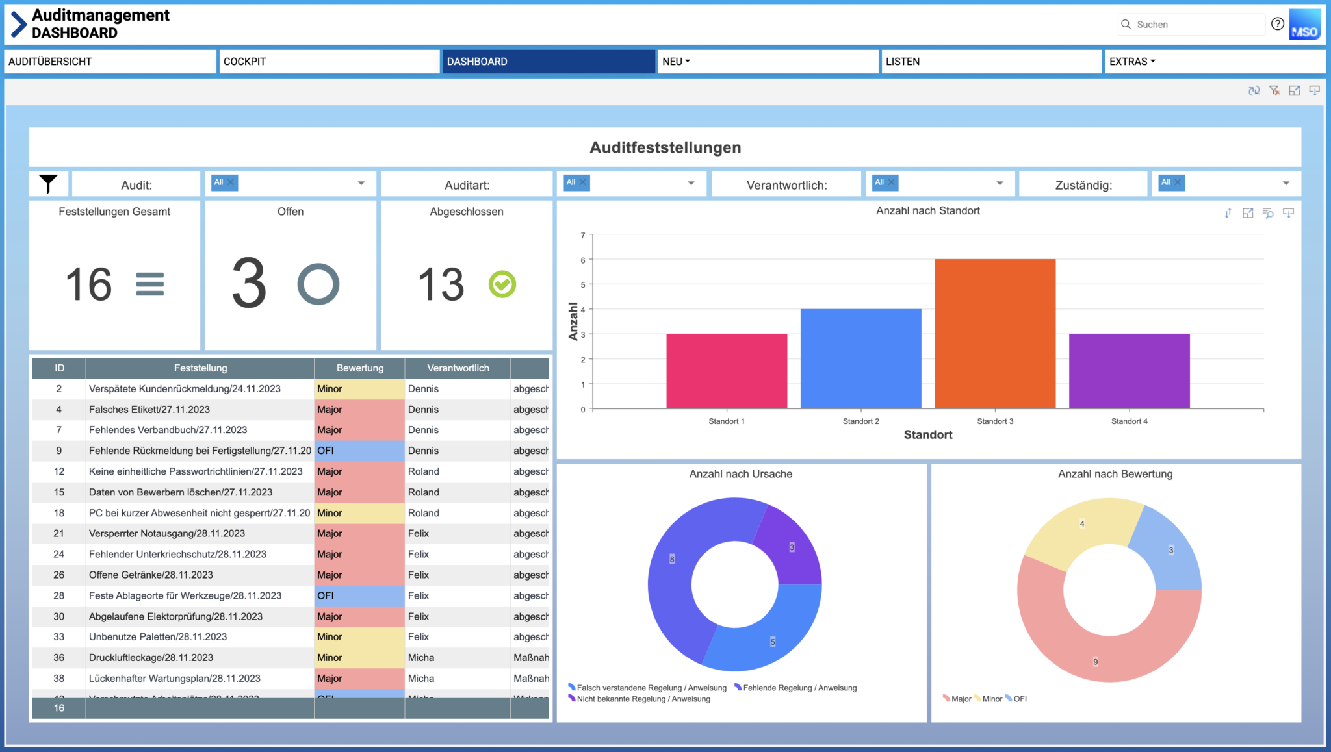Click the clear filters funnel icon
The width and height of the screenshot is (1331, 752).
pos(1274,91)
